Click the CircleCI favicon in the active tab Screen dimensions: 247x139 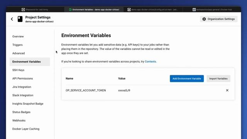coord(70,10)
